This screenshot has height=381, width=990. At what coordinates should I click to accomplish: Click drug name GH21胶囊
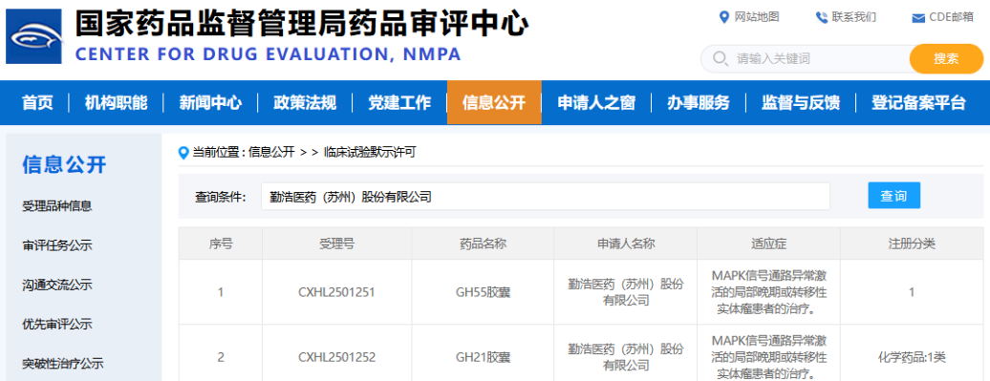[483, 358]
